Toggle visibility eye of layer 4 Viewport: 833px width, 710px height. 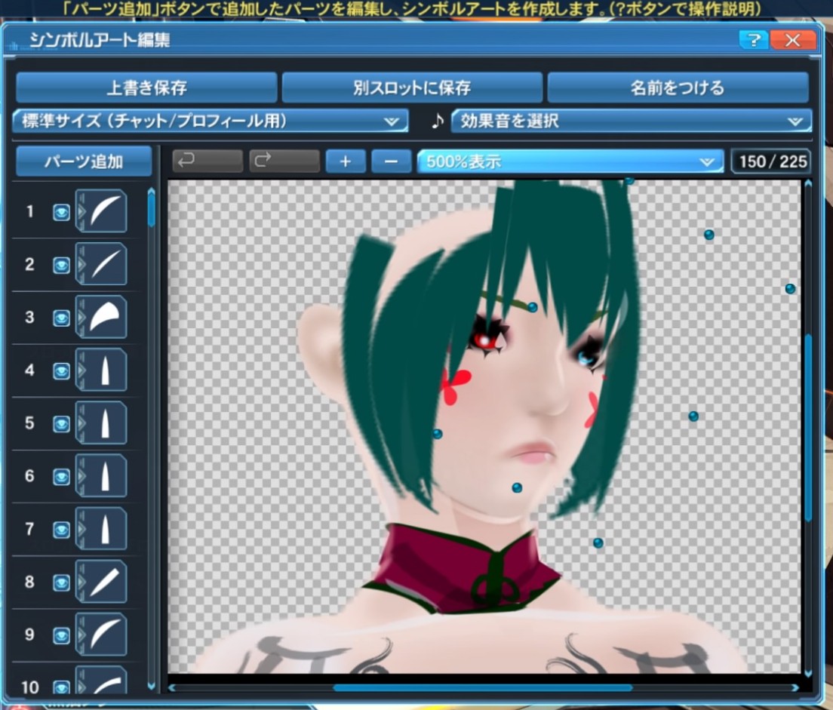tap(62, 371)
